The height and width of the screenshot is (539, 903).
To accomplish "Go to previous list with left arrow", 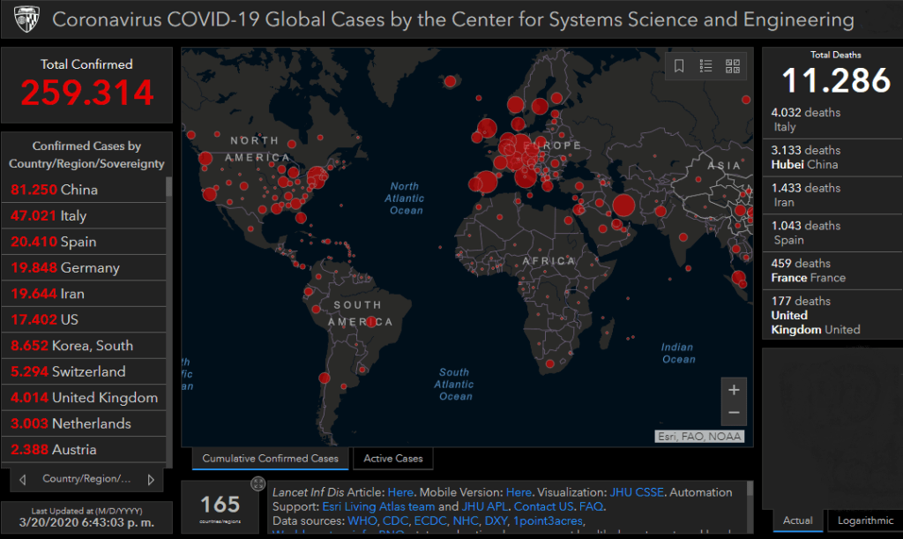I will [24, 480].
